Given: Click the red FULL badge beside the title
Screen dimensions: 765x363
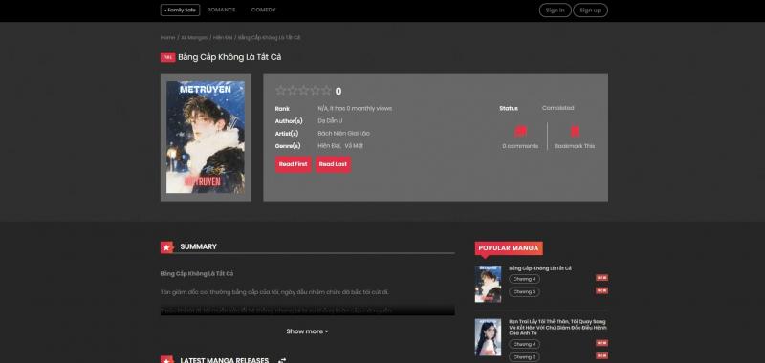Looking at the screenshot, I should pyautogui.click(x=167, y=57).
